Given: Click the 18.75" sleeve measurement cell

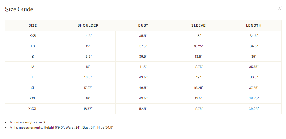Looking at the screenshot, I should click(198, 67).
